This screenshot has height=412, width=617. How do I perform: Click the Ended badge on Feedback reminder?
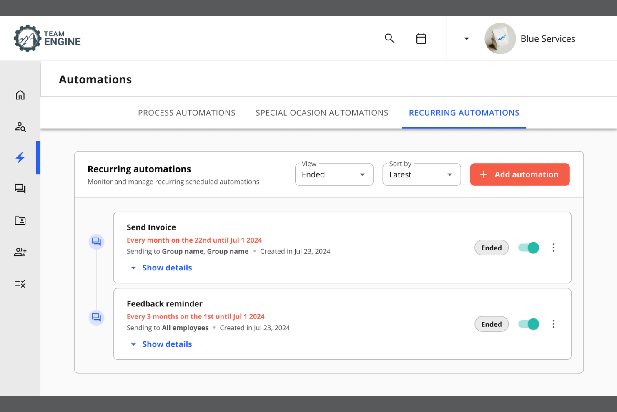tap(492, 324)
